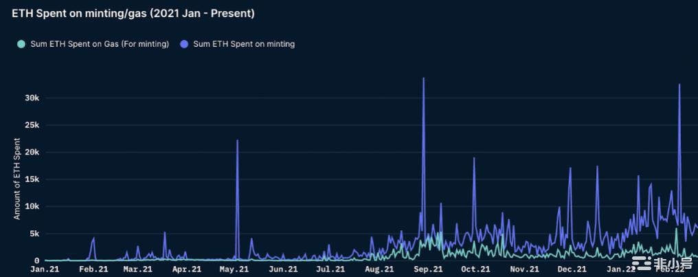Viewport: 698px width, 277px height.
Task: Click the teal legend dot for Gas
Action: [x=21, y=44]
